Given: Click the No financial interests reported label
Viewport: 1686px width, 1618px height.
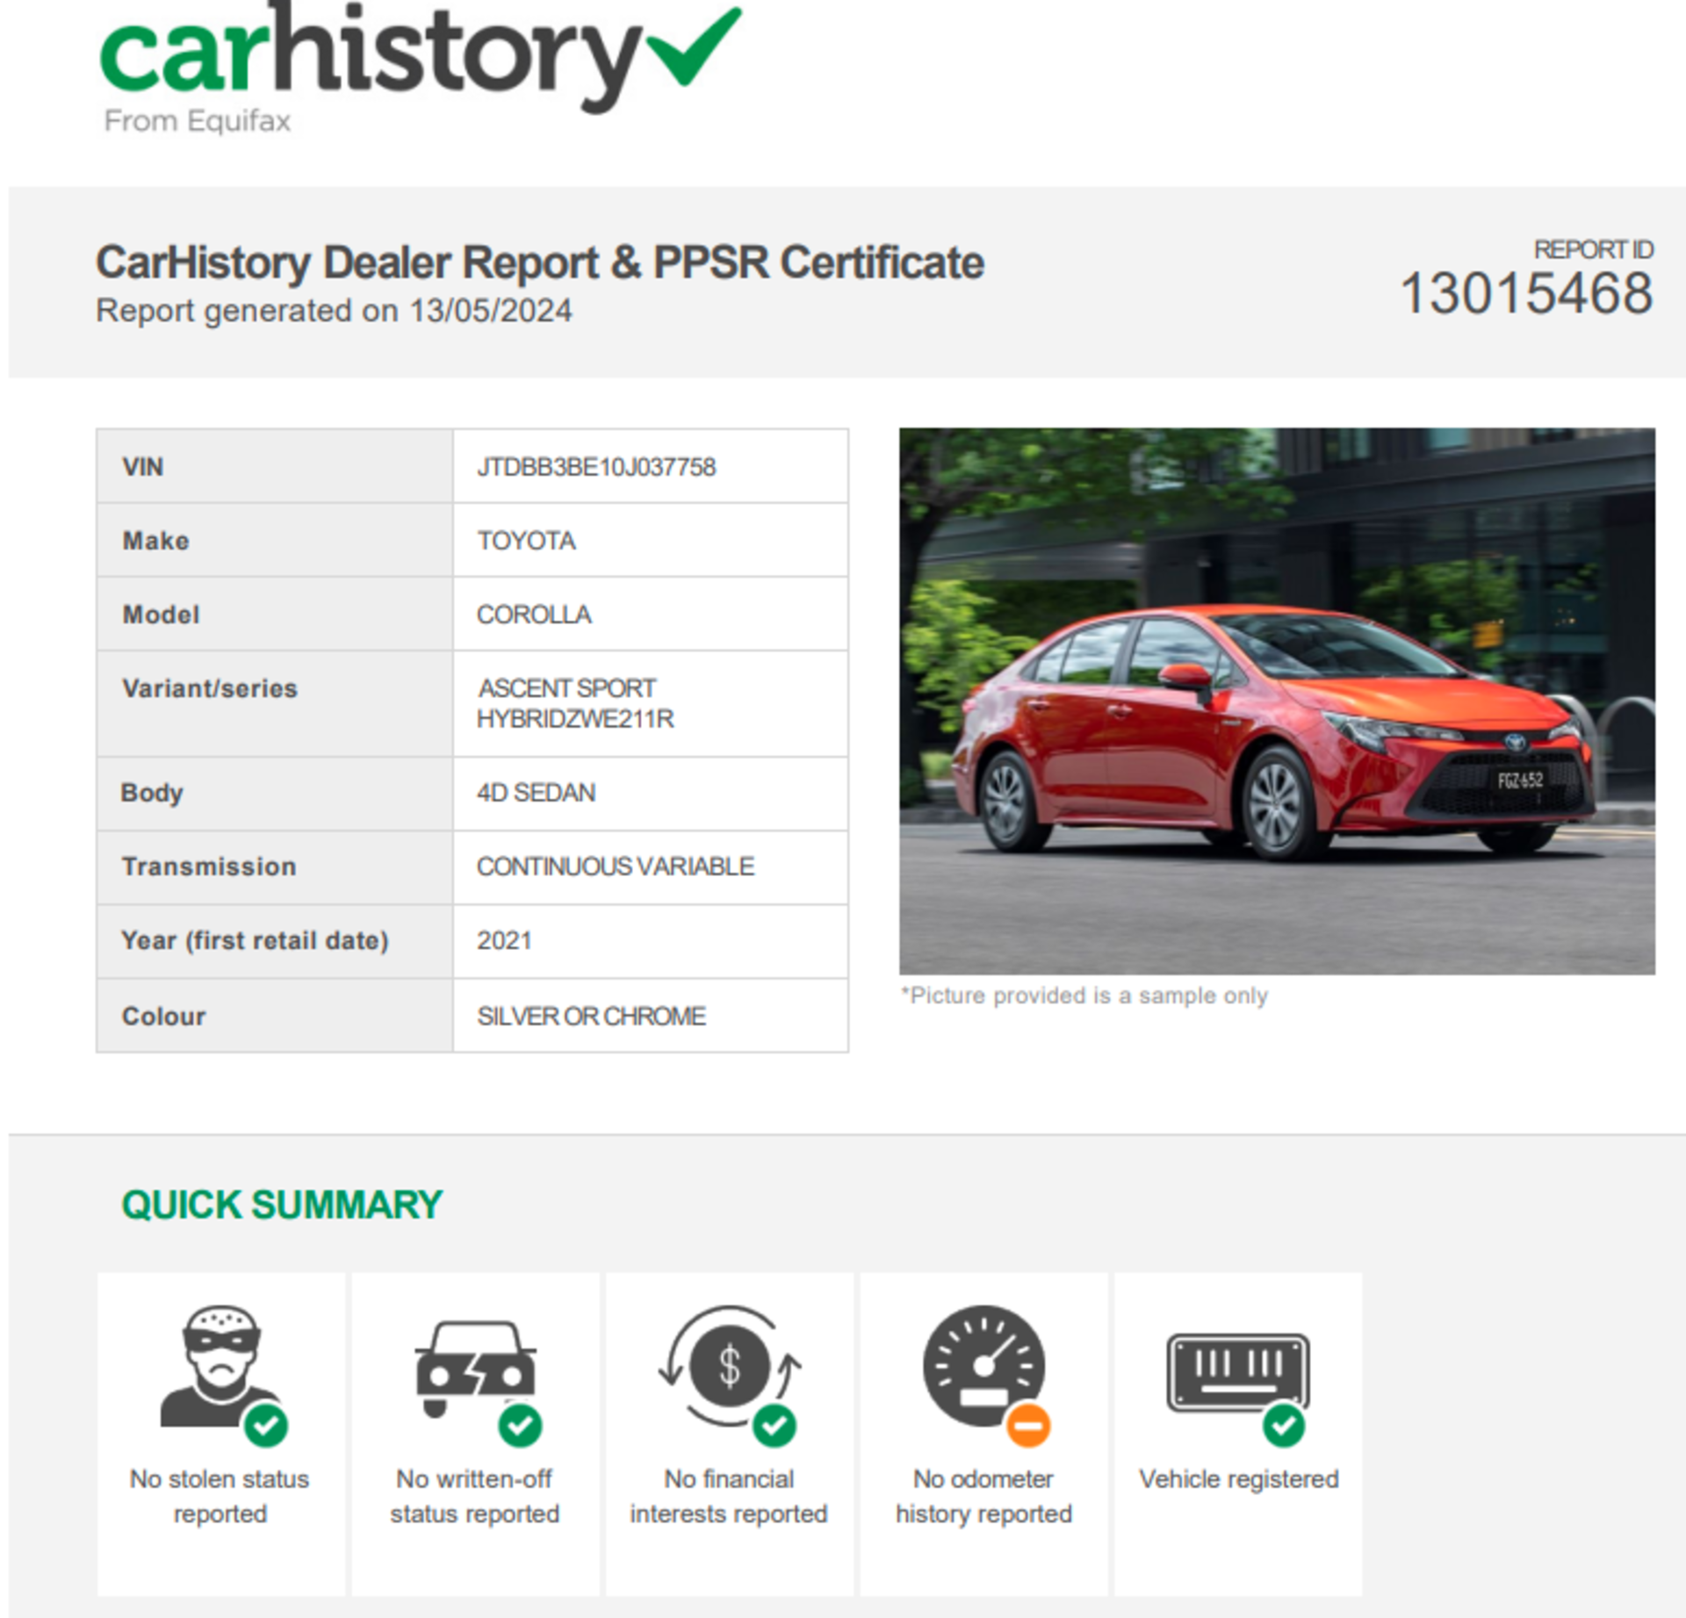Looking at the screenshot, I should coord(729,1496).
